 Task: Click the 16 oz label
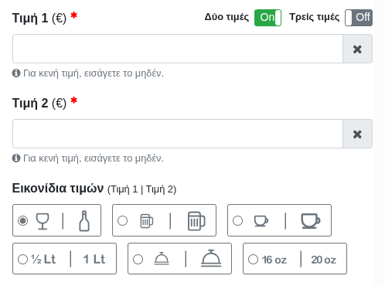pyautogui.click(x=274, y=260)
